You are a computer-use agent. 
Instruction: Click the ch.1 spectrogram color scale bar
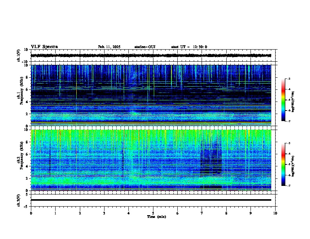coord(283,100)
